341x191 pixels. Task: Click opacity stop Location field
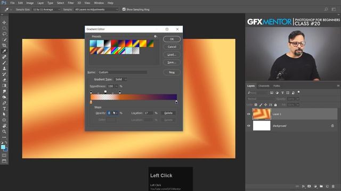[148, 113]
